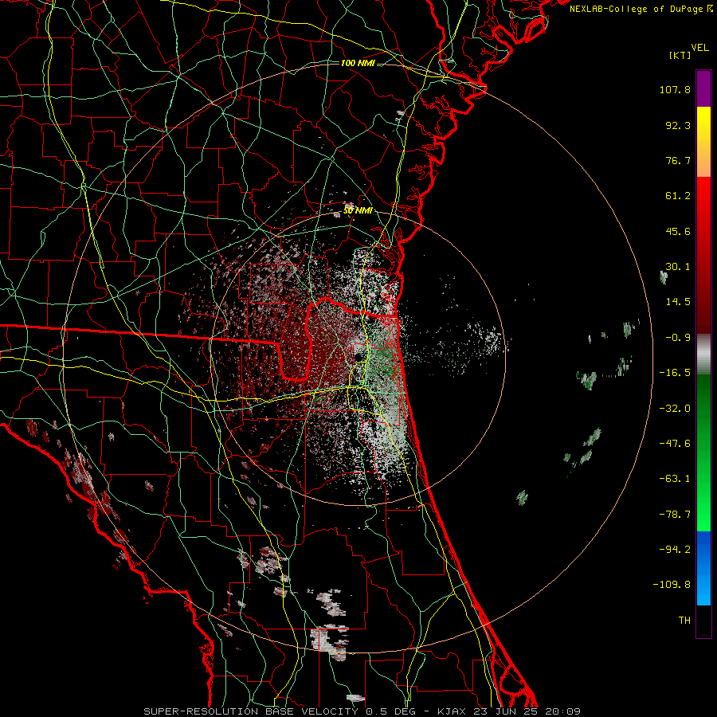Click the 30.1 velocity scale value

pyautogui.click(x=678, y=267)
